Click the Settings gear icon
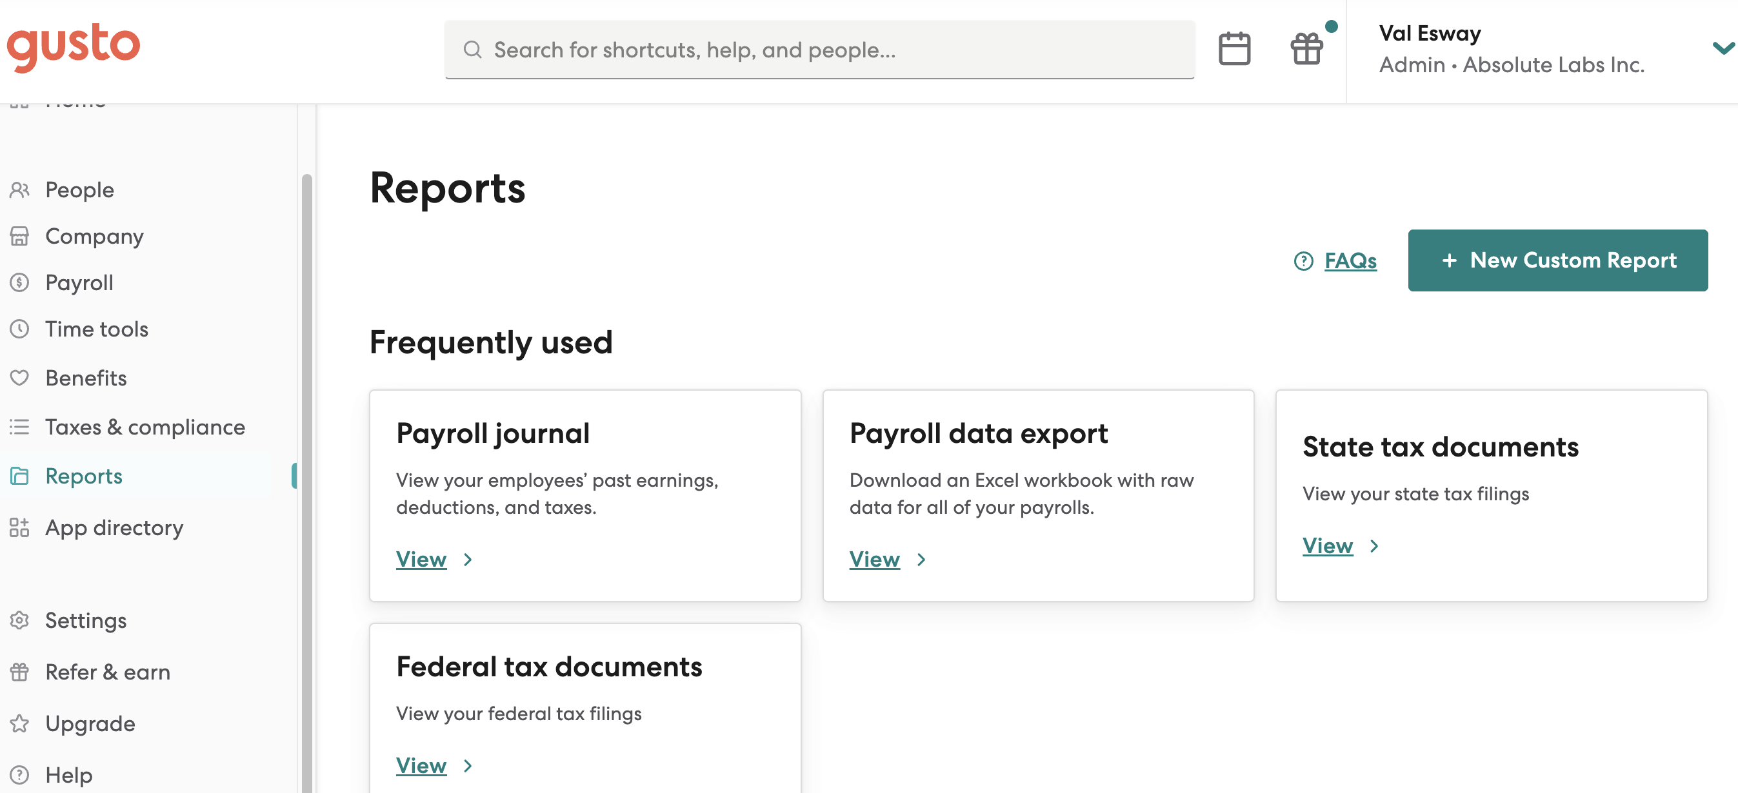The width and height of the screenshot is (1738, 793). click(x=19, y=620)
